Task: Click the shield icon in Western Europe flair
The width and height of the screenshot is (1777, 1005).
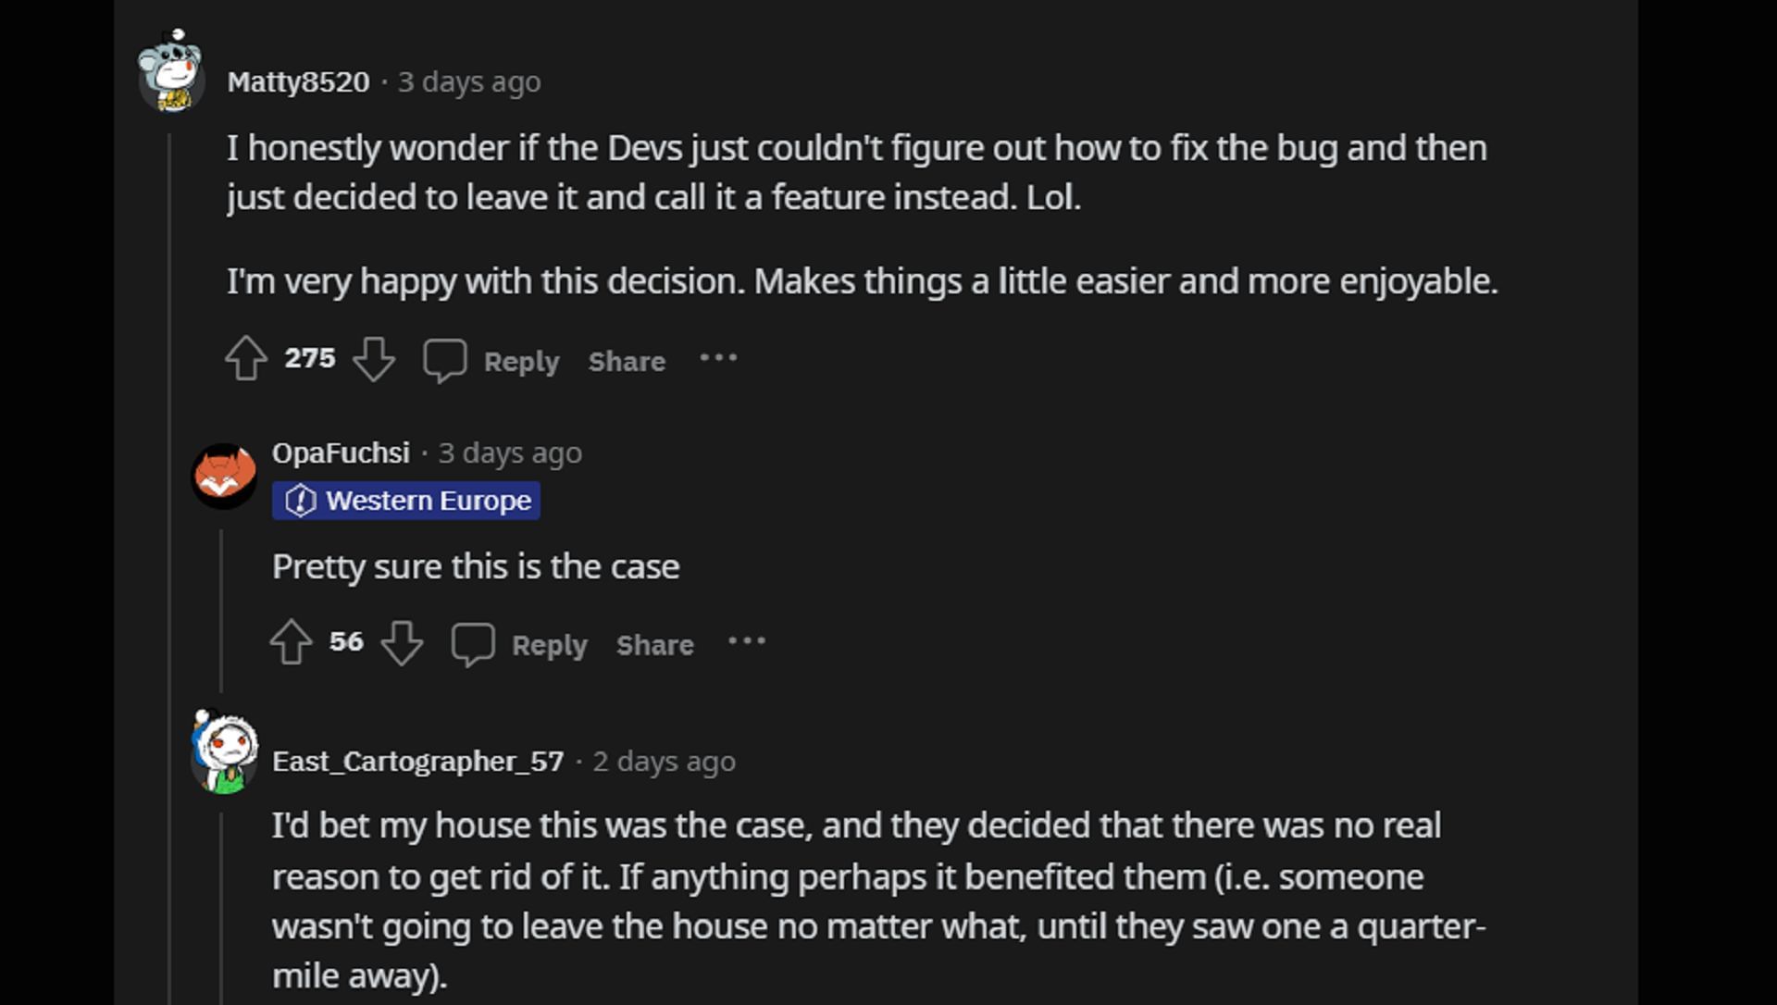Action: [x=300, y=501]
